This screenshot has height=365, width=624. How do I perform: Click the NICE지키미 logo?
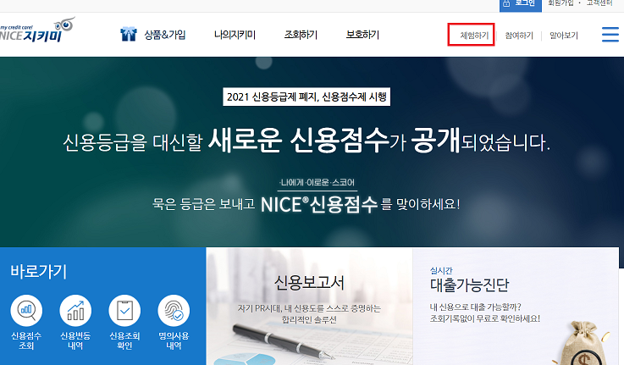coord(37,30)
